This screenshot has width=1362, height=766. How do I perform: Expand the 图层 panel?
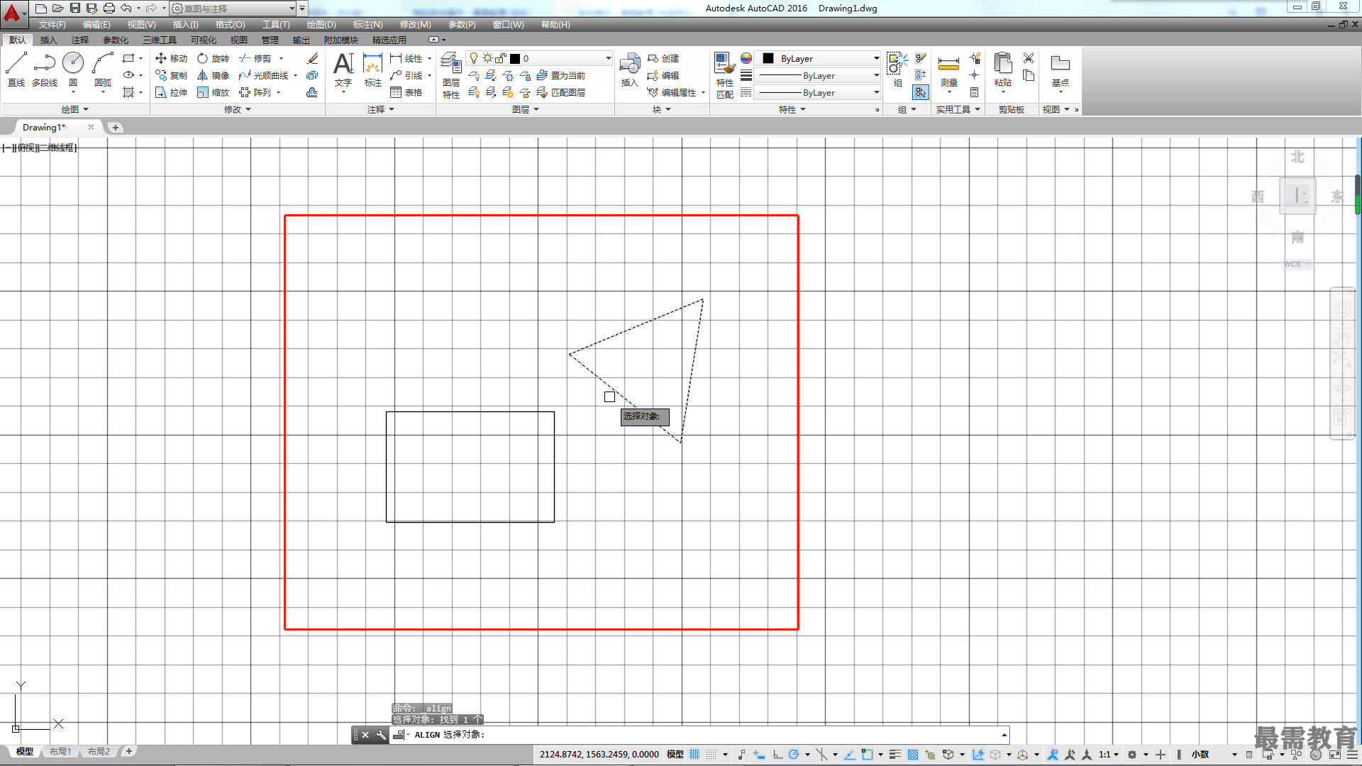(526, 109)
